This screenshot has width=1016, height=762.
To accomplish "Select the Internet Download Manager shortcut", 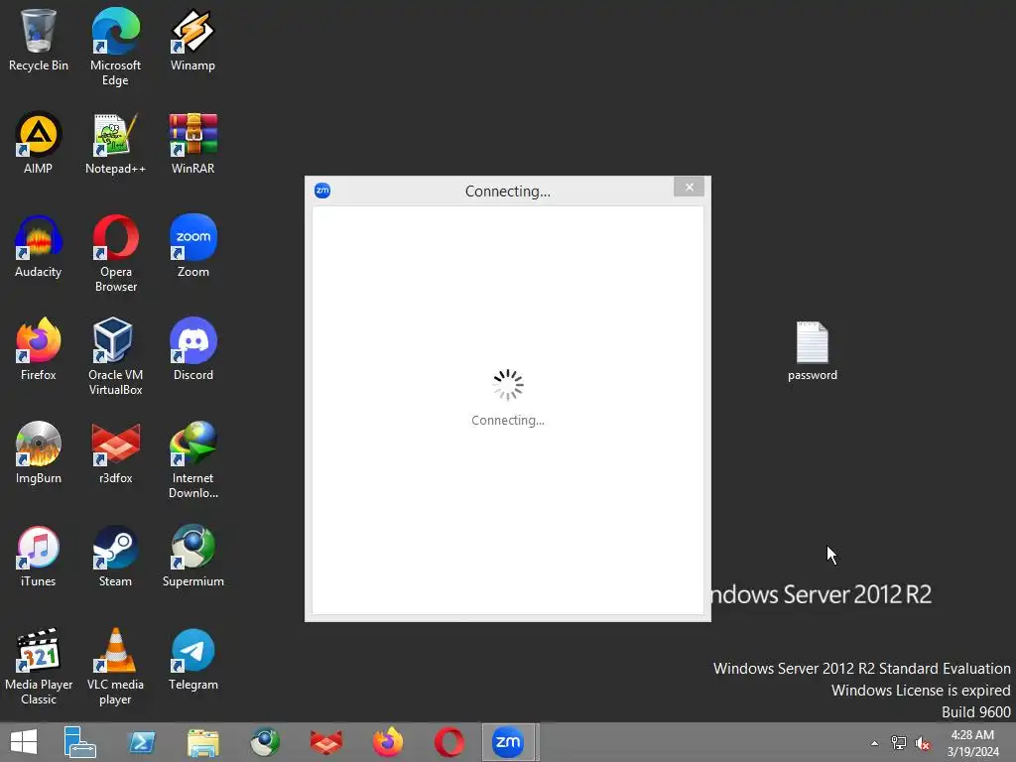I will pos(193,460).
